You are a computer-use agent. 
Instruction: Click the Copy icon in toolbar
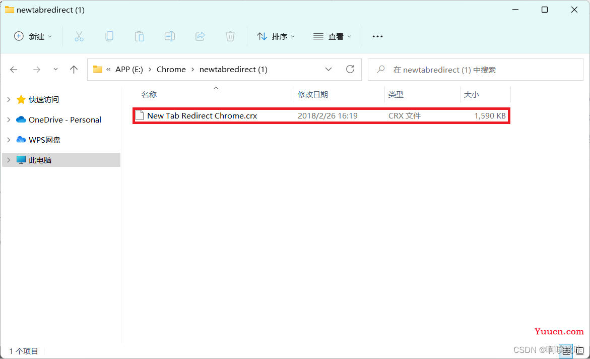pyautogui.click(x=109, y=36)
